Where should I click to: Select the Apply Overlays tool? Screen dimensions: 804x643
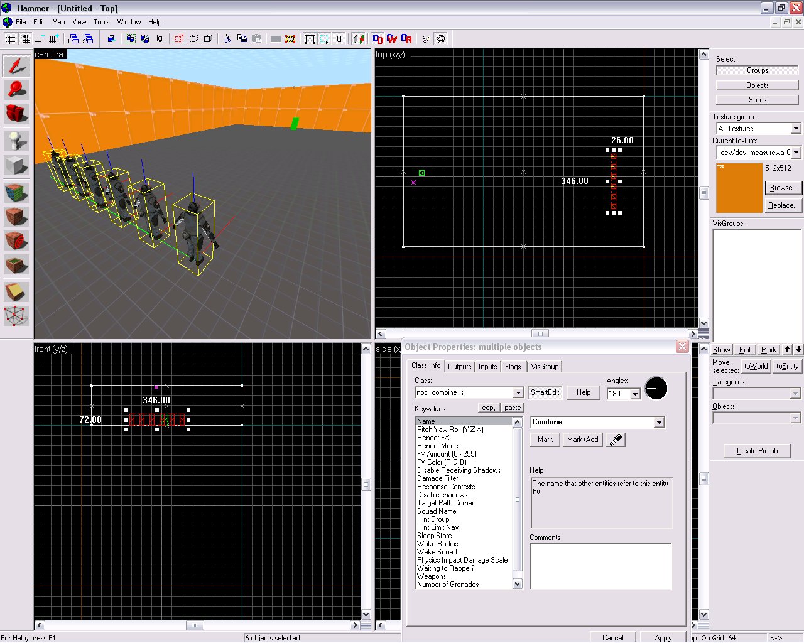point(16,265)
